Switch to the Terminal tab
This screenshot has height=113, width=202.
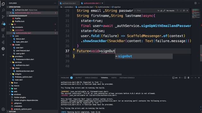pos(104,78)
